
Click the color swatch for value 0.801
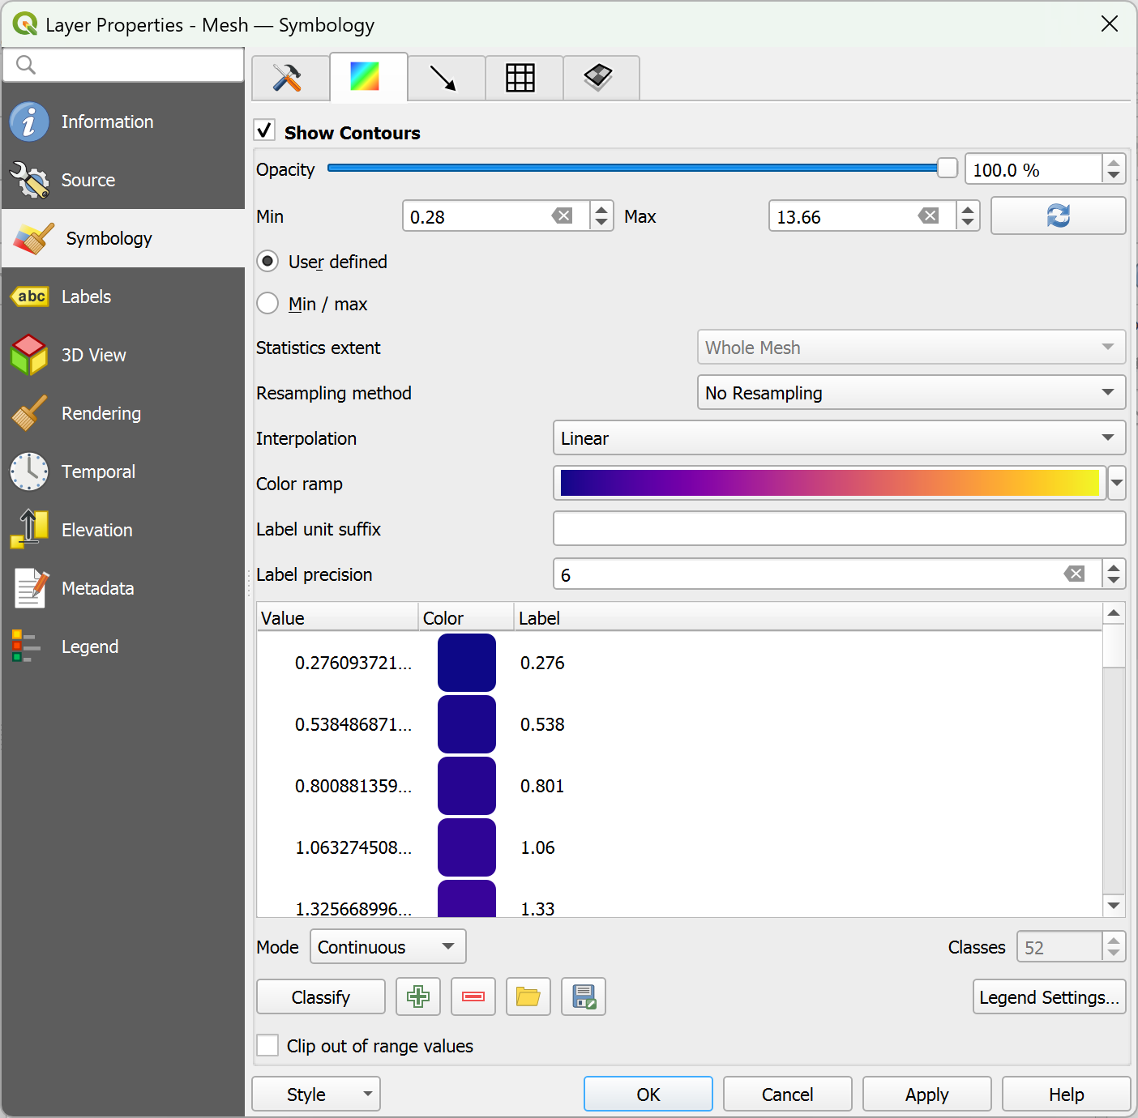tap(467, 786)
